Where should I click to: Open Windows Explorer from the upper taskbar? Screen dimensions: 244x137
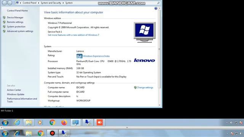coord(29,123)
